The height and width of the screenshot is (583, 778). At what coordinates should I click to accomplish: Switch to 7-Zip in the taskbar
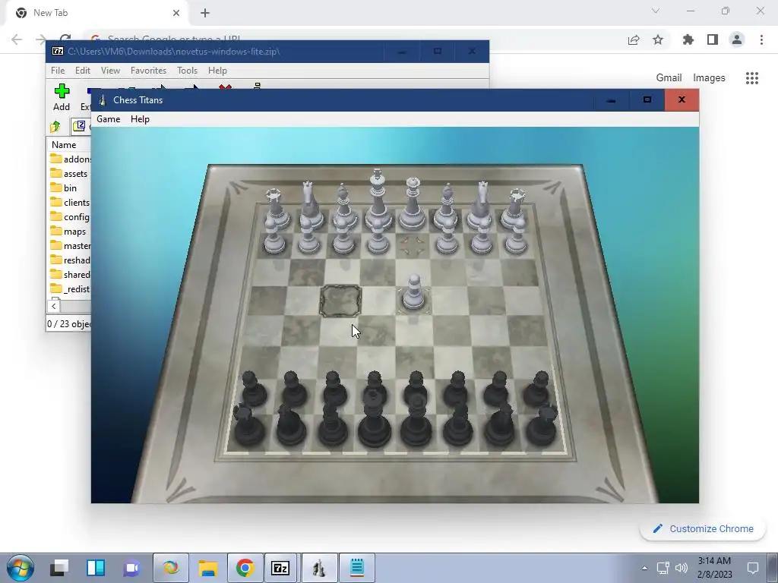280,568
